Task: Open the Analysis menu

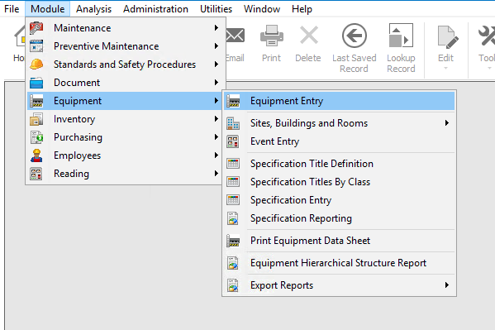Action: (x=93, y=9)
